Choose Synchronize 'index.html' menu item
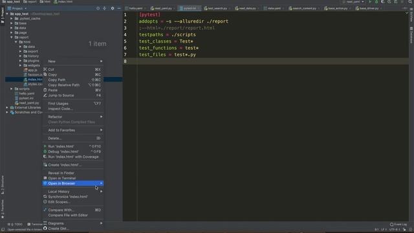This screenshot has height=233, width=414. click(x=73, y=197)
